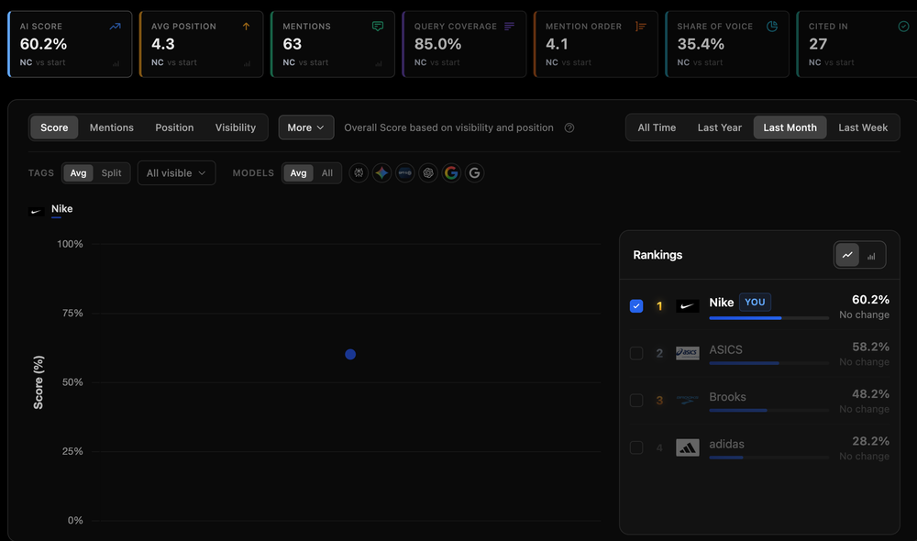The height and width of the screenshot is (541, 917).
Task: Select the ChatGPT model icon
Action: pyautogui.click(x=428, y=172)
